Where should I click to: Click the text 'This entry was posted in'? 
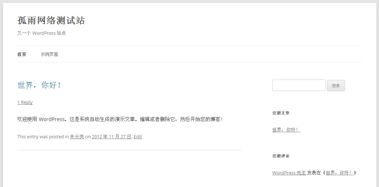coord(43,136)
